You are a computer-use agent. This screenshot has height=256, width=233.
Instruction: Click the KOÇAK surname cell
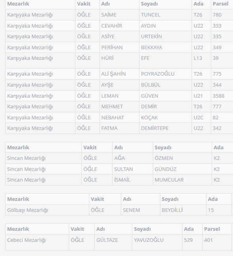pos(165,117)
